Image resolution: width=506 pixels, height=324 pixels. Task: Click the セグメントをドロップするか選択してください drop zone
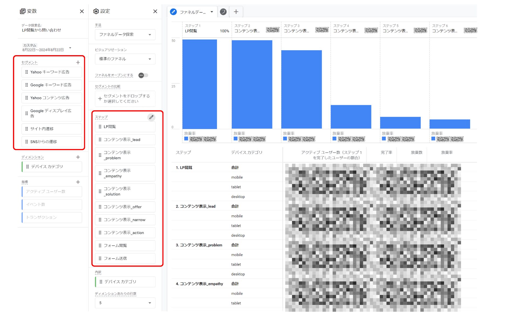click(x=125, y=99)
